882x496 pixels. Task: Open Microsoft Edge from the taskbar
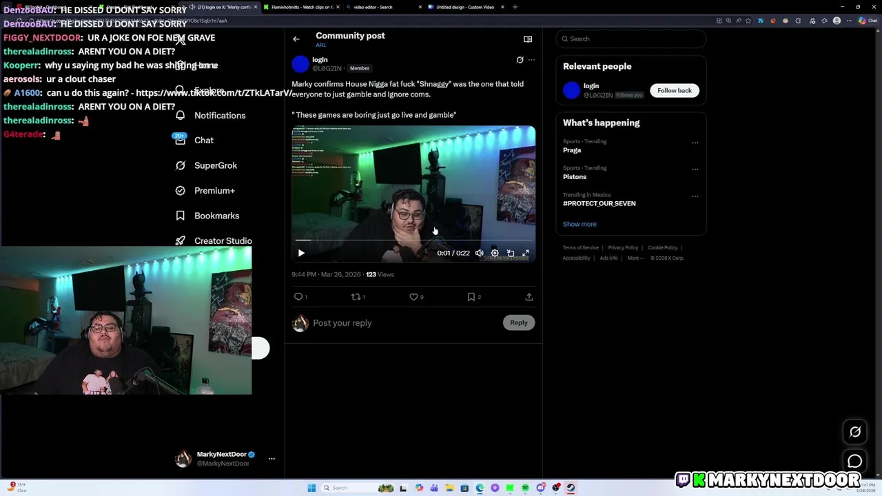(x=480, y=488)
